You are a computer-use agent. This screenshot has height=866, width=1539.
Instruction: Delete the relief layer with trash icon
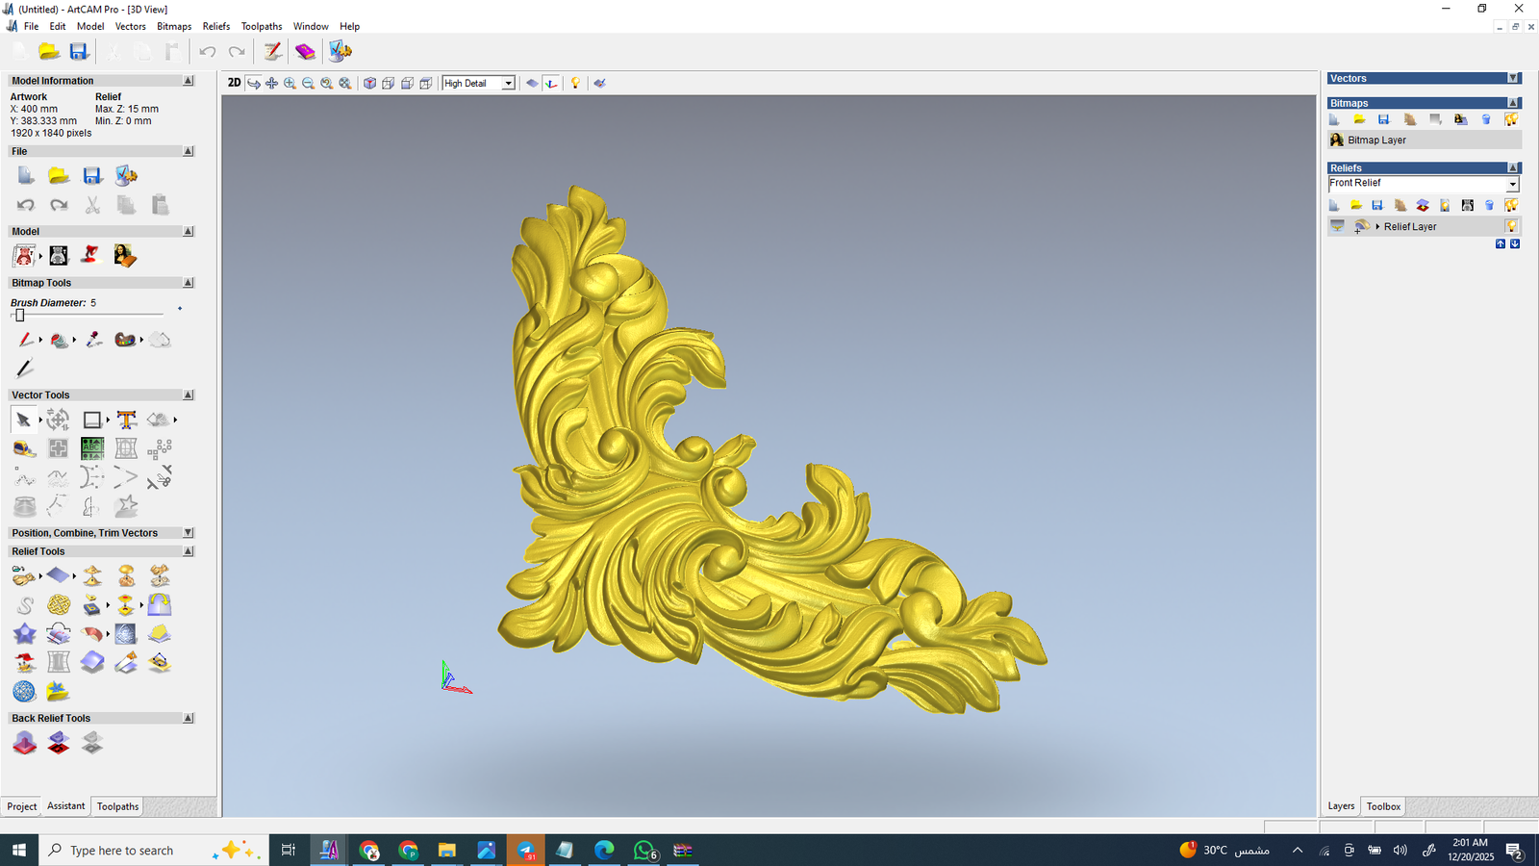pyautogui.click(x=1489, y=205)
